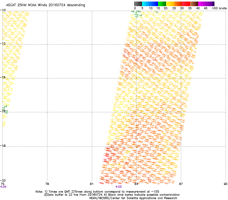Click the longitude label '87'
The width and height of the screenshot is (228, 200).
point(181,184)
